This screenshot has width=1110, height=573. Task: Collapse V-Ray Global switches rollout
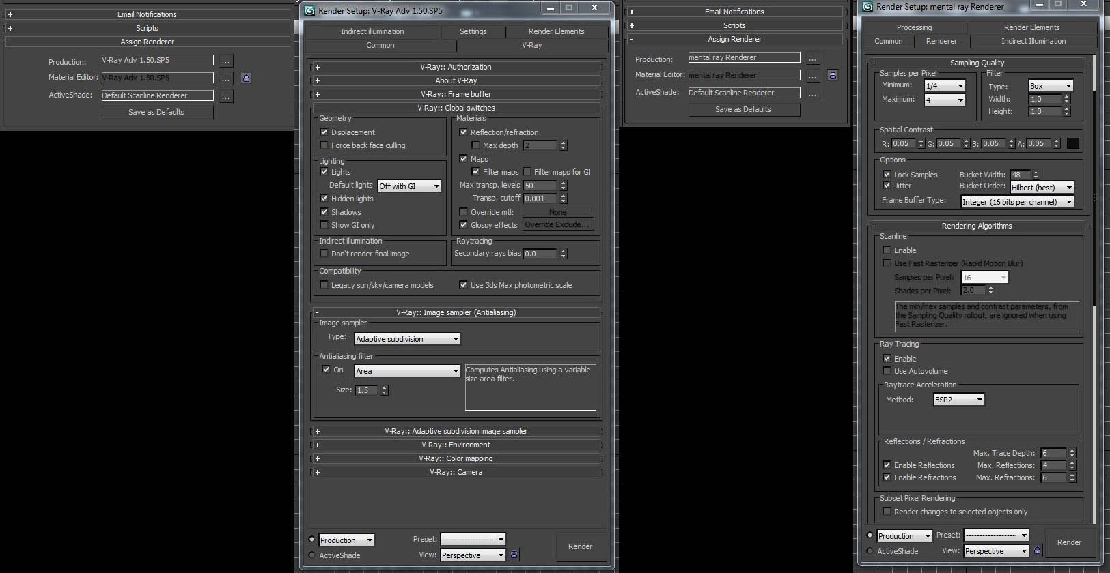click(456, 108)
